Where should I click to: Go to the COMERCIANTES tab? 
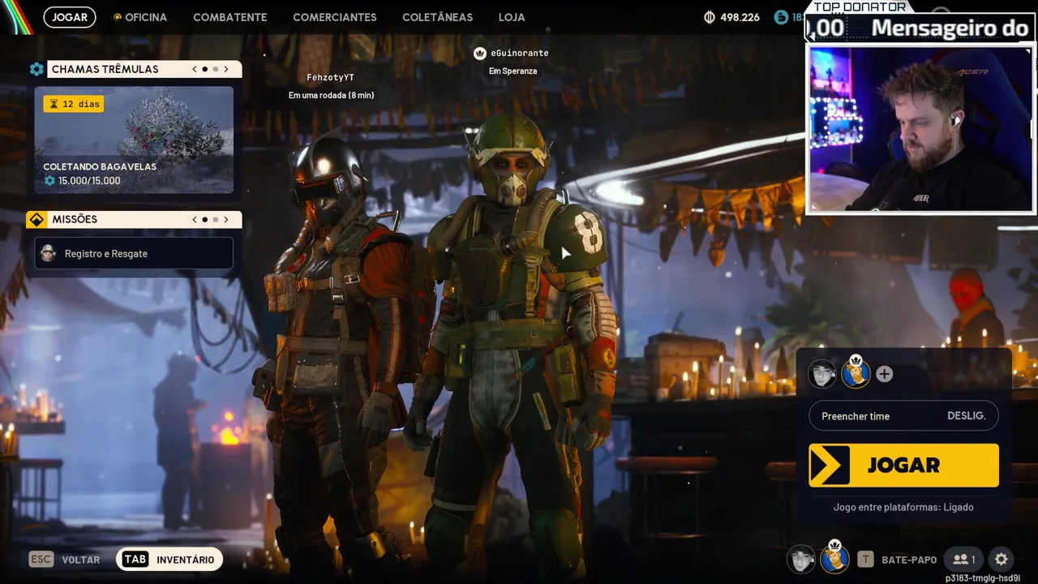tap(334, 17)
